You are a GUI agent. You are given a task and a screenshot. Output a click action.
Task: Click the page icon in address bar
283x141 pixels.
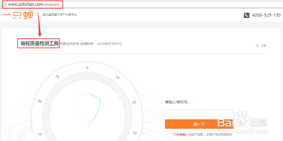(x=5, y=4)
